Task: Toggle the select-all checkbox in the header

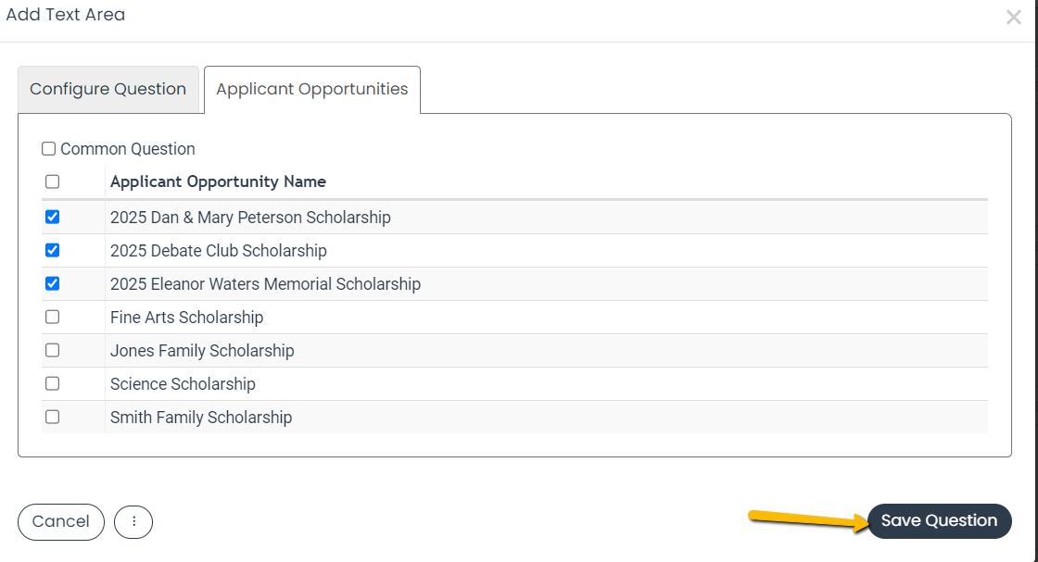Action: coord(52,181)
